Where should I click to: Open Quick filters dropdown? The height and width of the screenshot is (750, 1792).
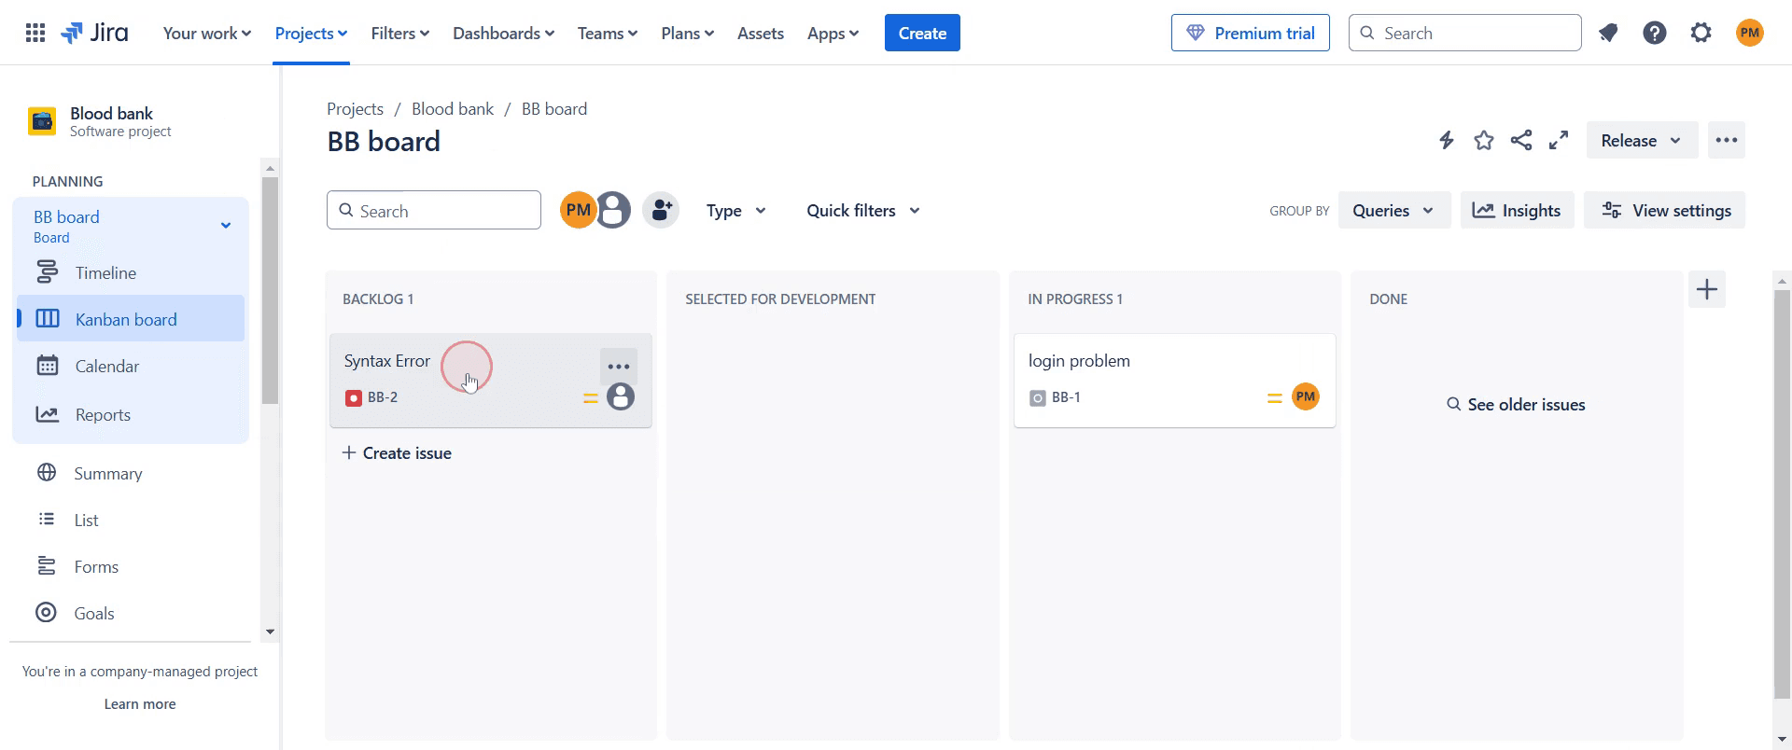pos(863,211)
